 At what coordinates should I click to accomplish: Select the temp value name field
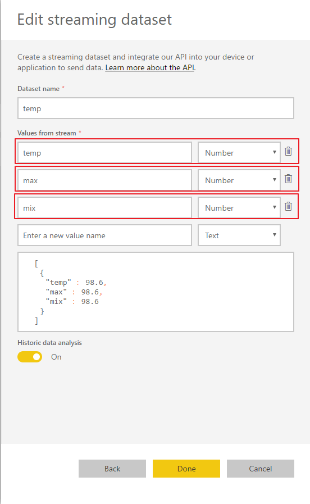point(104,153)
